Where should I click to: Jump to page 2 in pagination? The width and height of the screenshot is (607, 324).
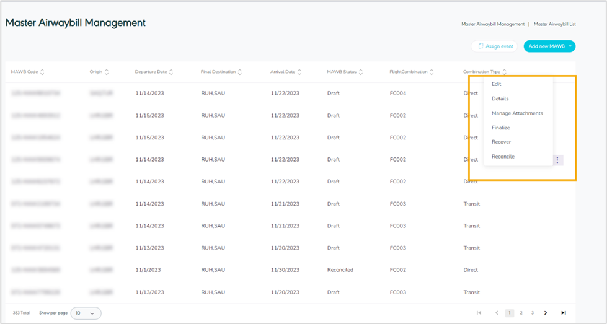click(521, 313)
